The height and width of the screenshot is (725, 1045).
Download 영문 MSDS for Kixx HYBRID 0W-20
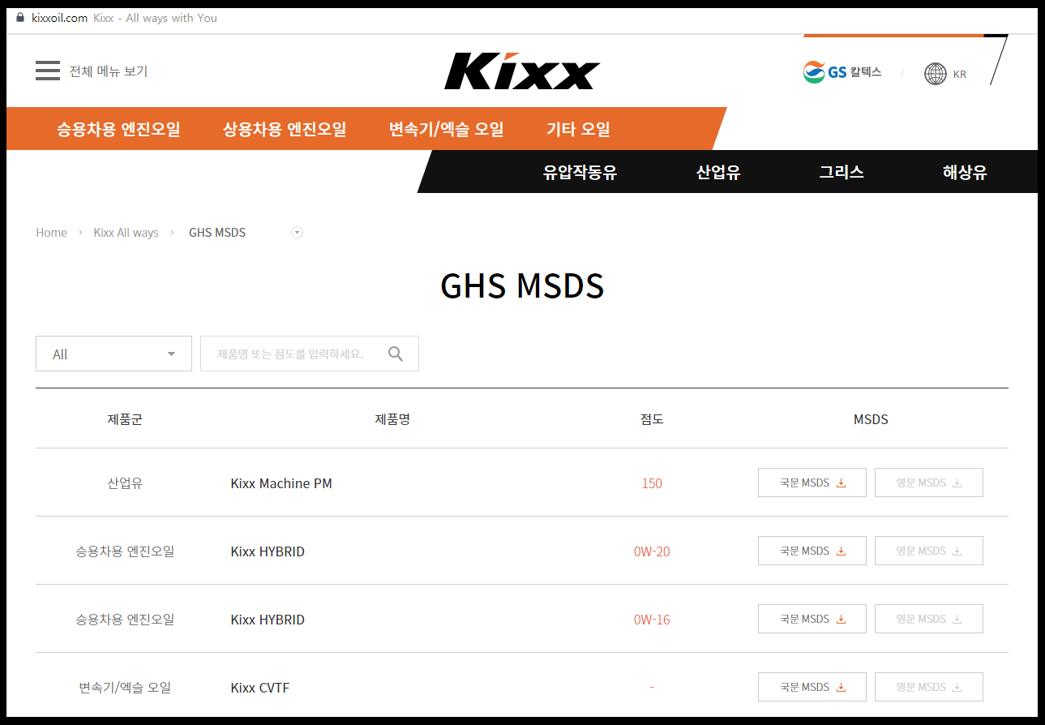tap(929, 551)
